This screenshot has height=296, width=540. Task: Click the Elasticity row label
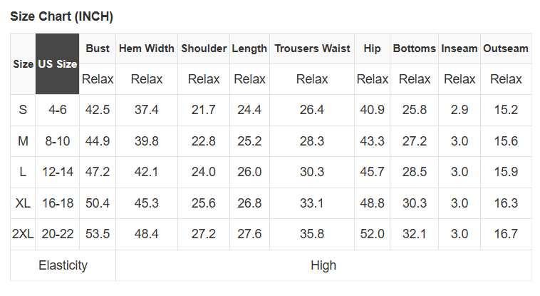63,265
